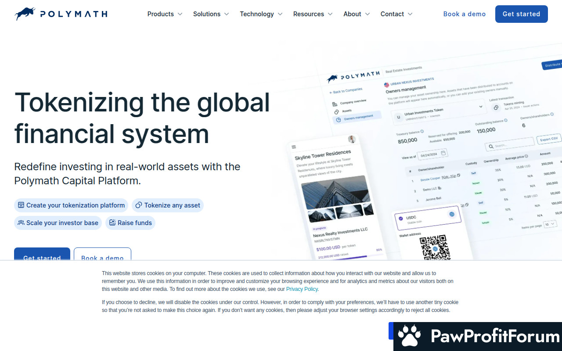Click the people icon on Scale investor base

[21, 223]
